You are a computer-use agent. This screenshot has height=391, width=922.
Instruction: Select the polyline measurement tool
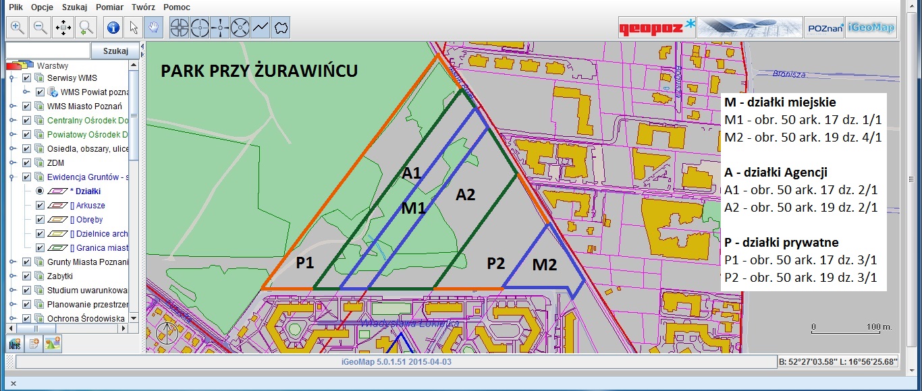pos(261,28)
